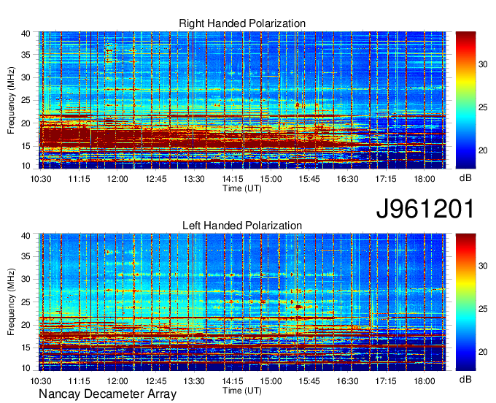Click the 30 label on upper color bar
The height and width of the screenshot is (403, 496).
click(x=483, y=64)
